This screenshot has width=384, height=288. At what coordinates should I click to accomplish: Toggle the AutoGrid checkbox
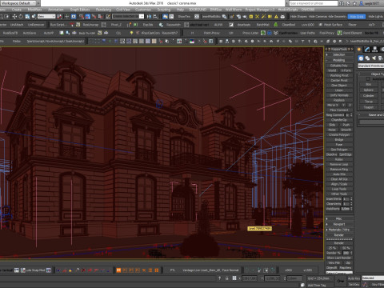coord(368,79)
